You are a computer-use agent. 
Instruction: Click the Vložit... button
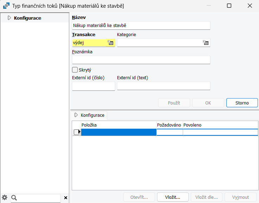coord(173,197)
